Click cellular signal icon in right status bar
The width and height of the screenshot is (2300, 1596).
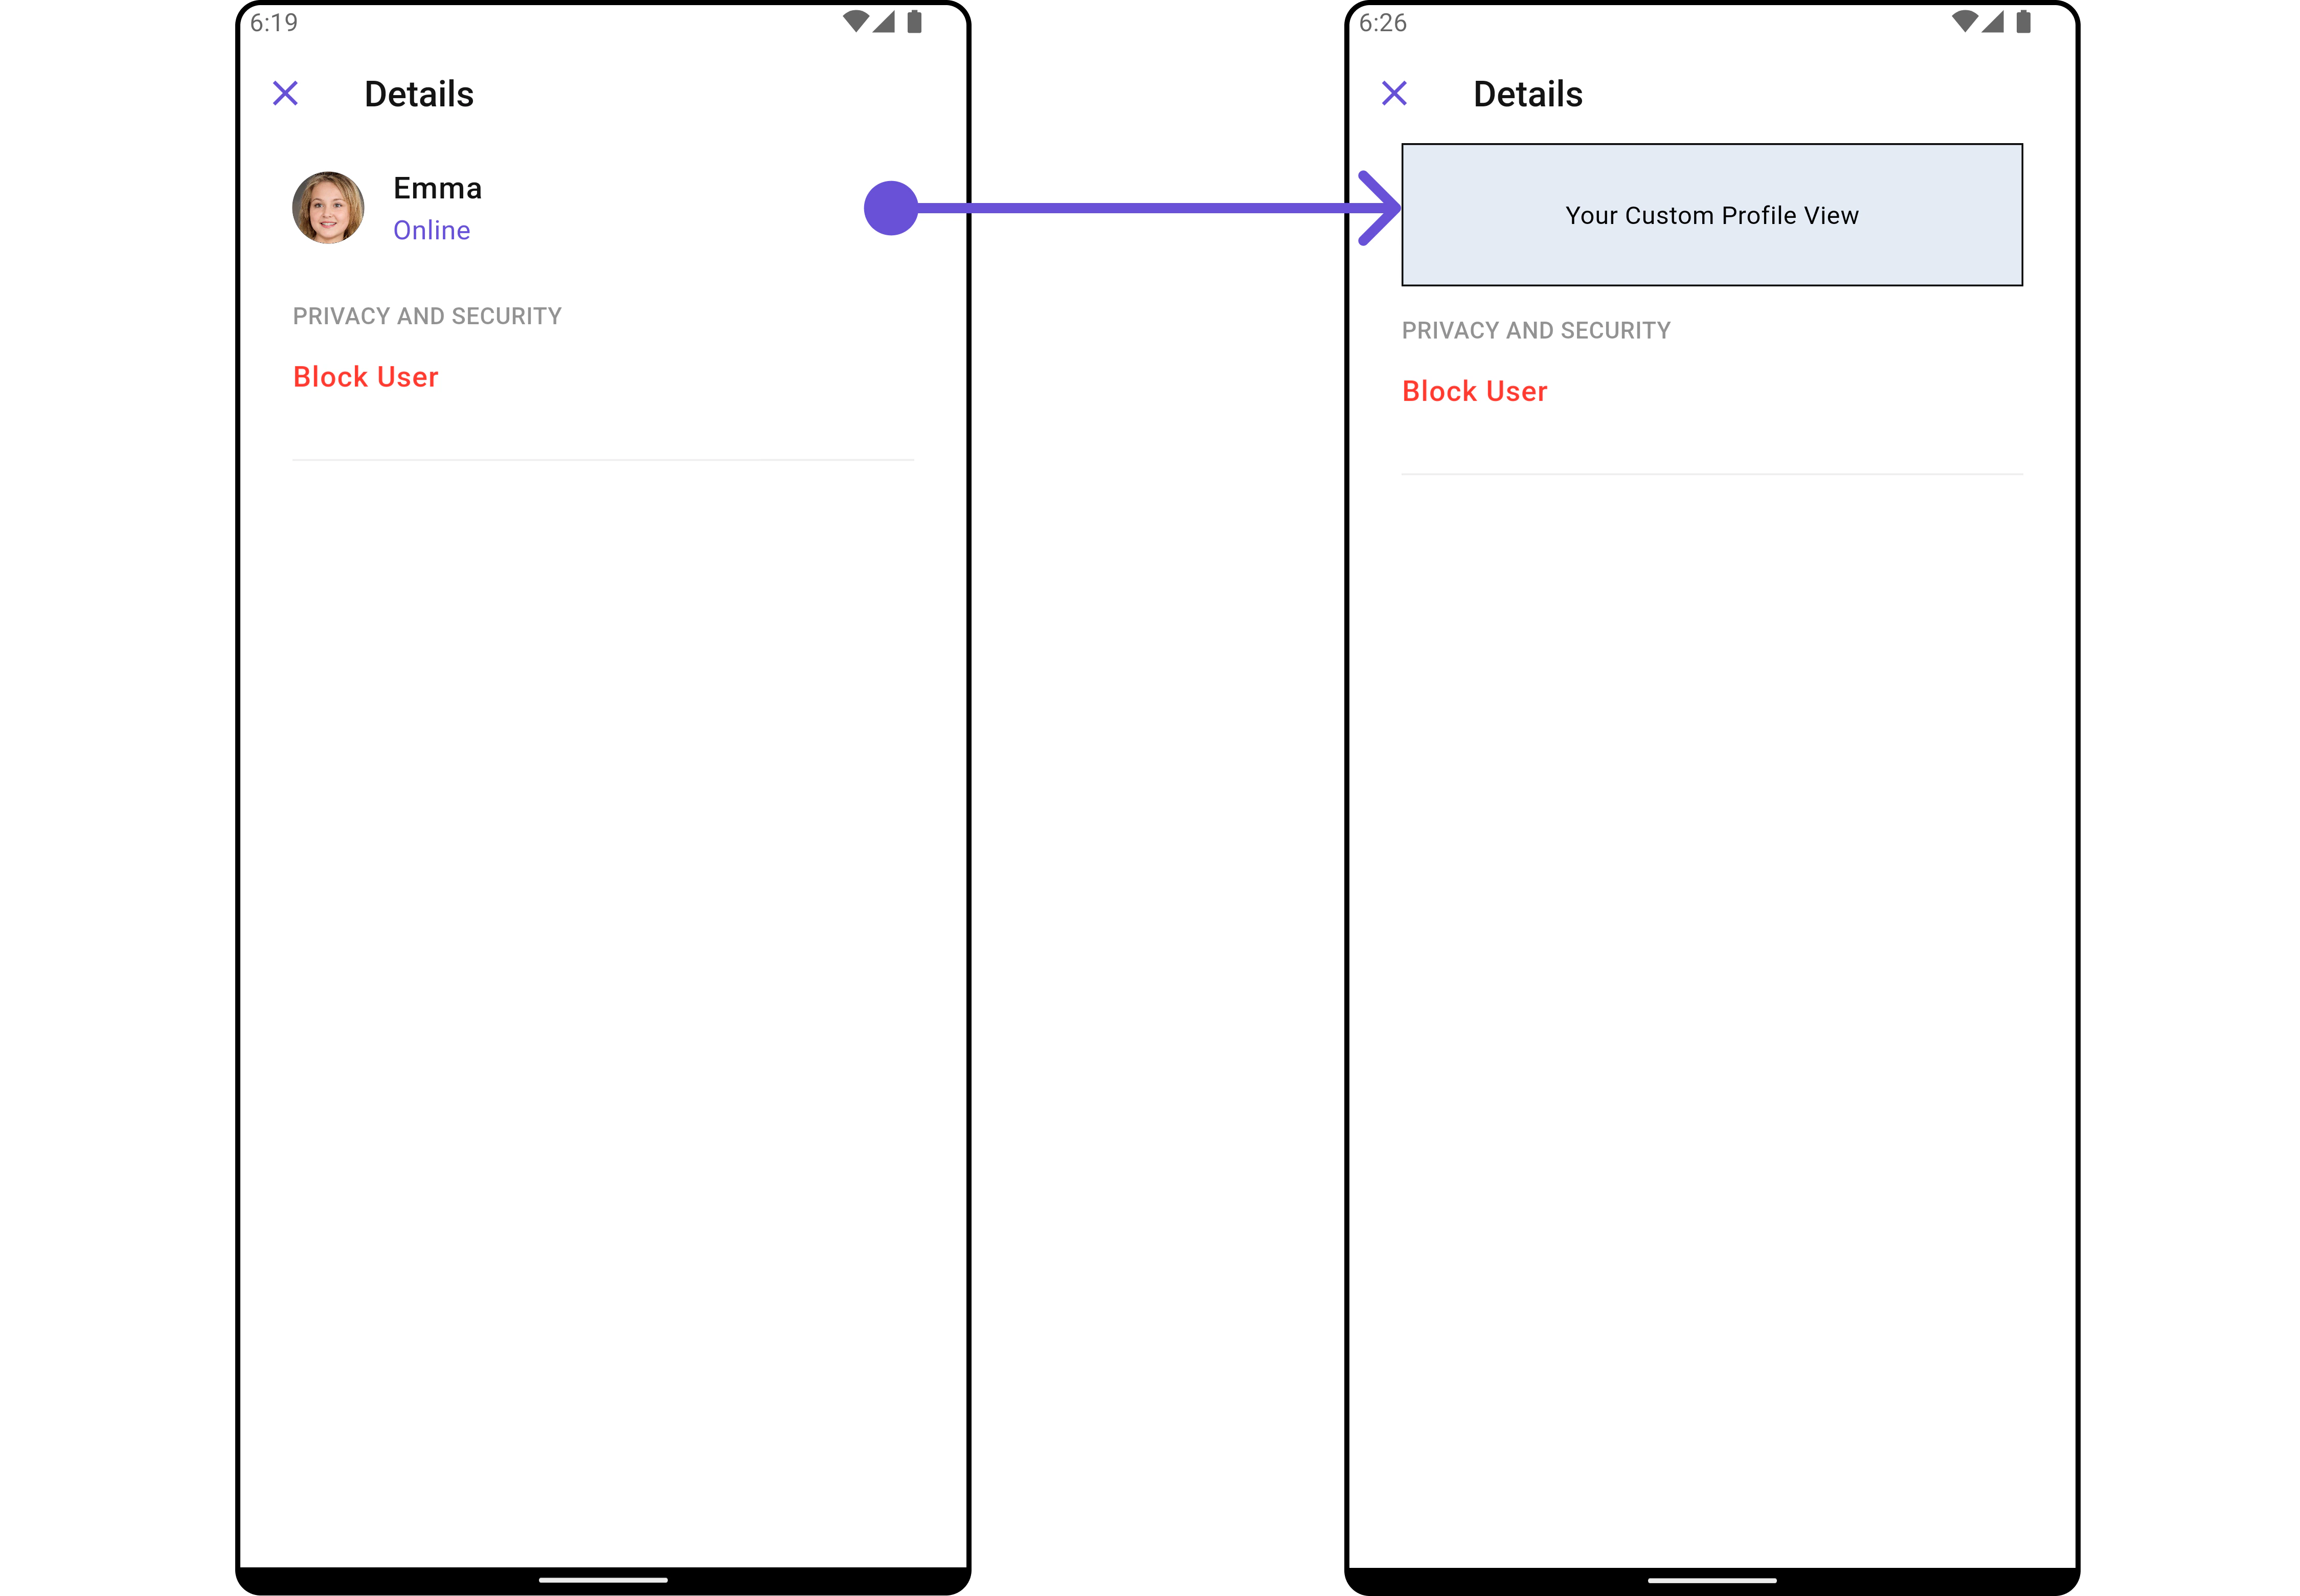pyautogui.click(x=1993, y=22)
